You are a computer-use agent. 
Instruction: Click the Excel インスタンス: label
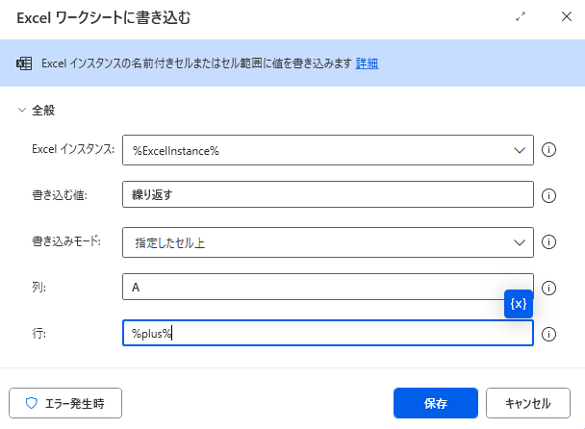coord(73,149)
